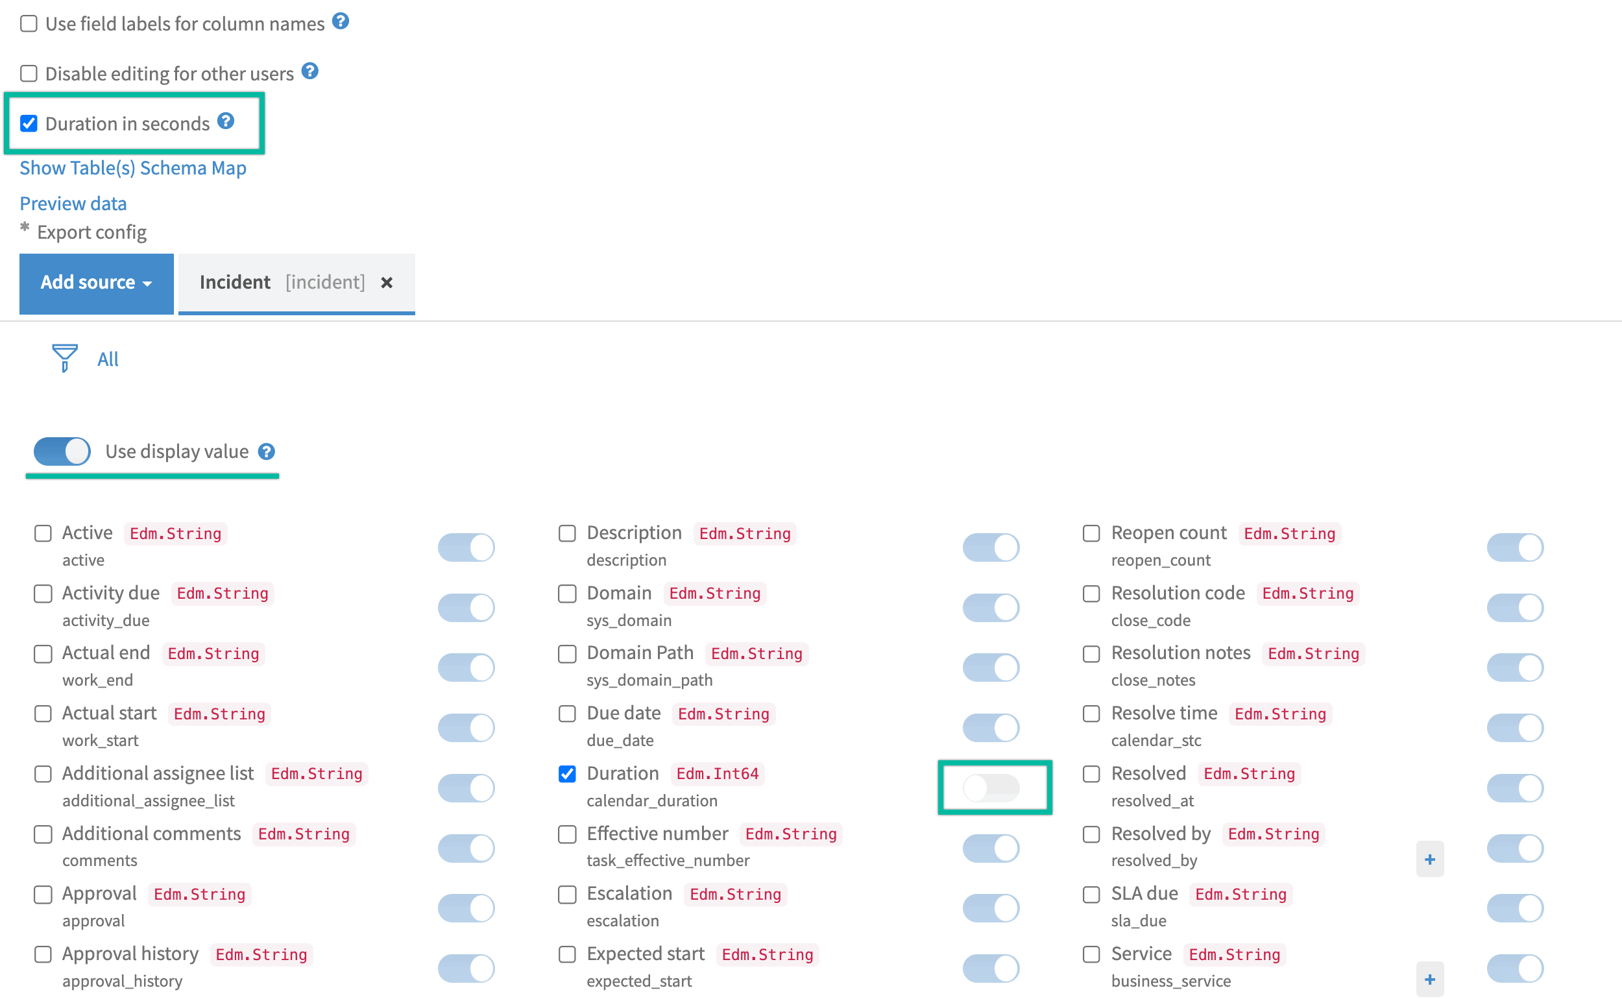Open help for Duration in seconds
The height and width of the screenshot is (999, 1622).
click(226, 121)
